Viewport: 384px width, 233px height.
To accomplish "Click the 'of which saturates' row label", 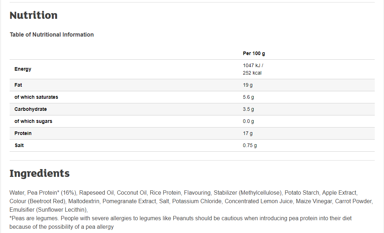I will click(x=36, y=97).
